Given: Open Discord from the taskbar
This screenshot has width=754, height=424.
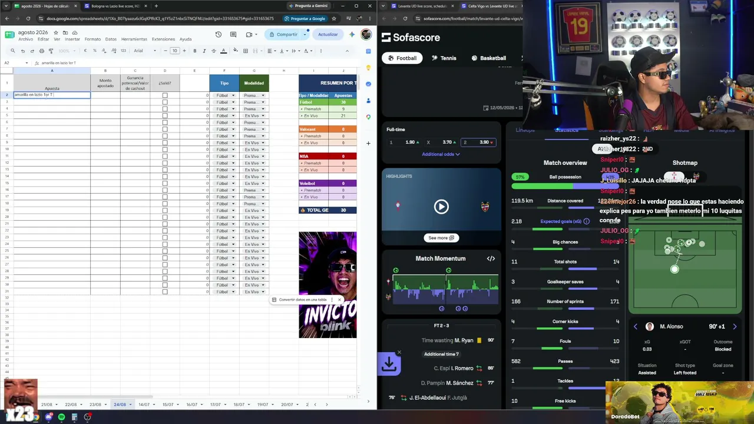Looking at the screenshot, I should [x=48, y=417].
